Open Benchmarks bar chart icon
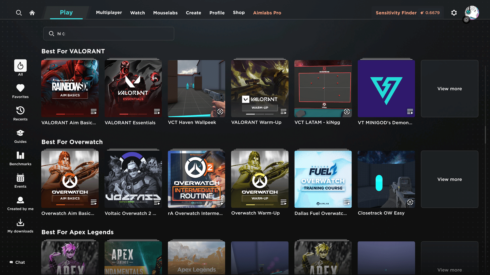This screenshot has height=275, width=490. tap(21, 155)
